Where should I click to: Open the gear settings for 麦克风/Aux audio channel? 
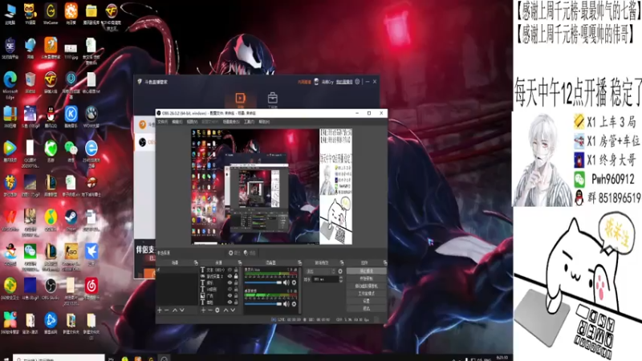[x=294, y=282]
